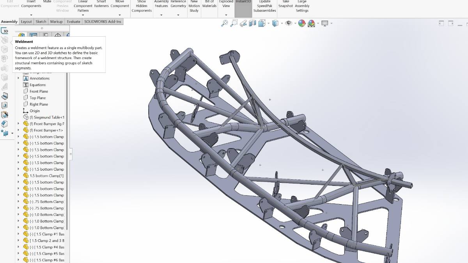Click the View Orientation cube icon

tap(262, 23)
